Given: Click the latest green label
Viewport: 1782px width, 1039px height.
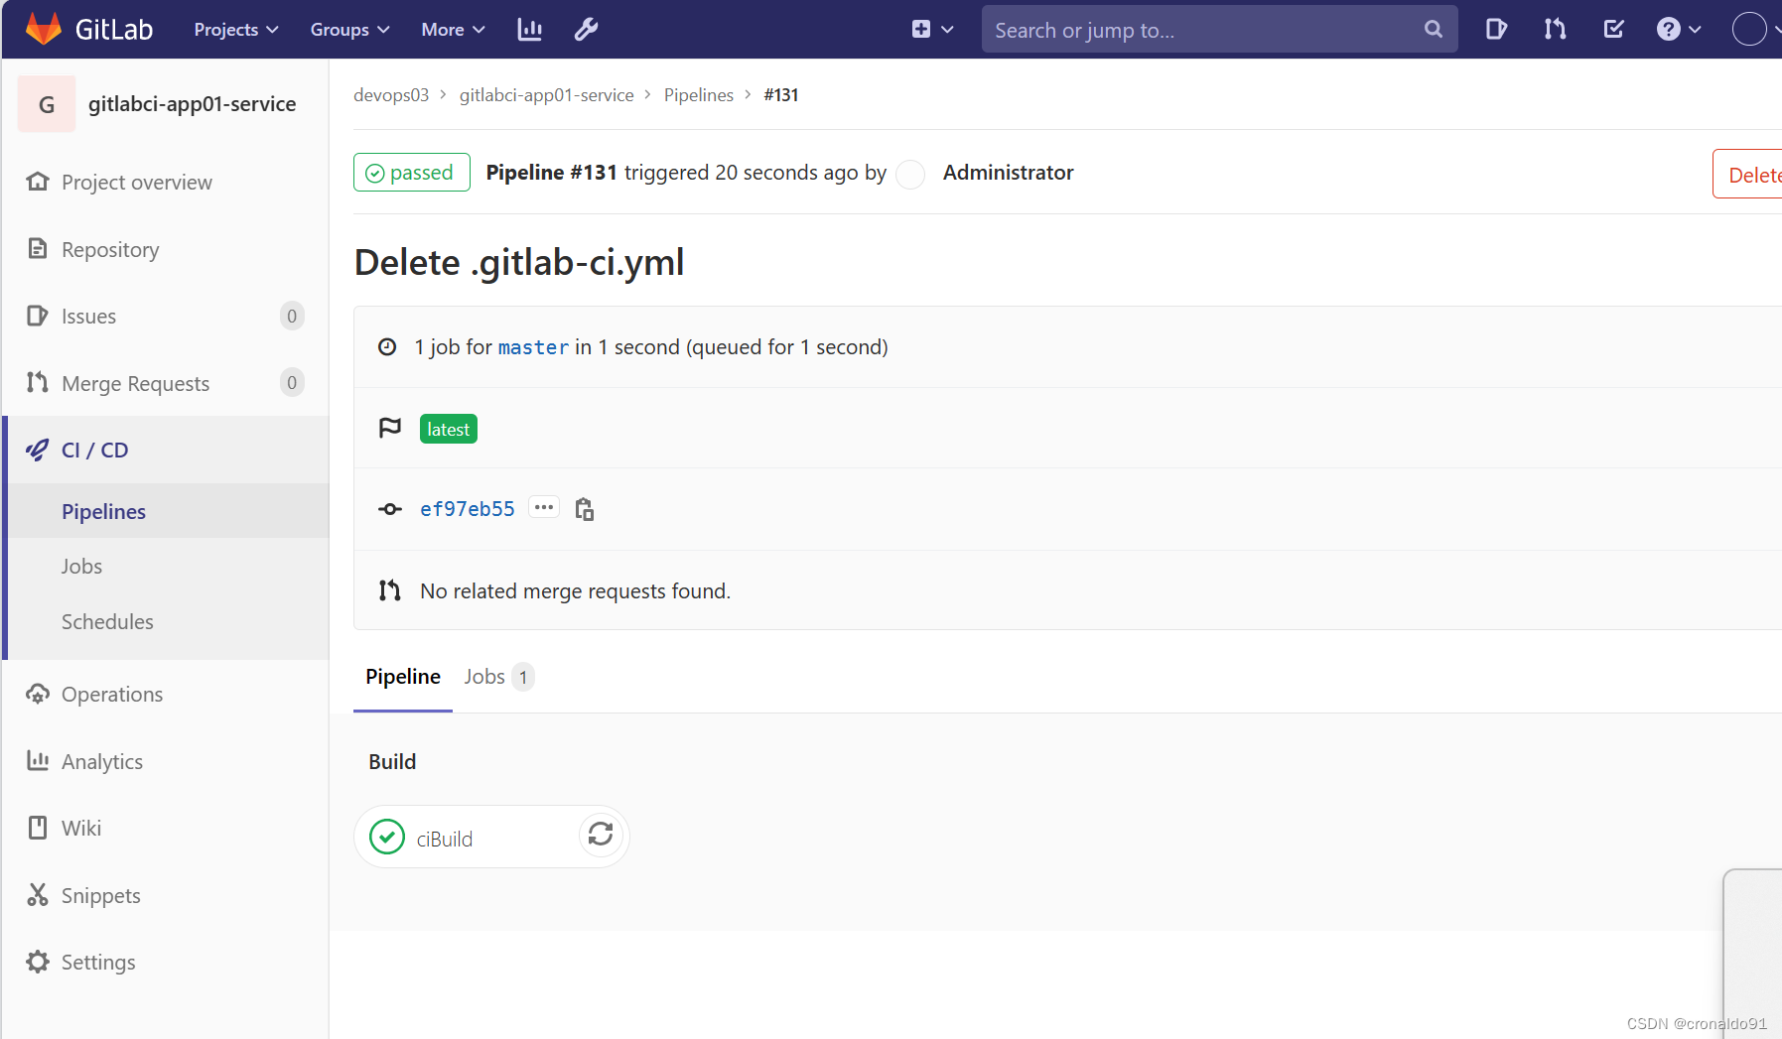Looking at the screenshot, I should (x=448, y=429).
